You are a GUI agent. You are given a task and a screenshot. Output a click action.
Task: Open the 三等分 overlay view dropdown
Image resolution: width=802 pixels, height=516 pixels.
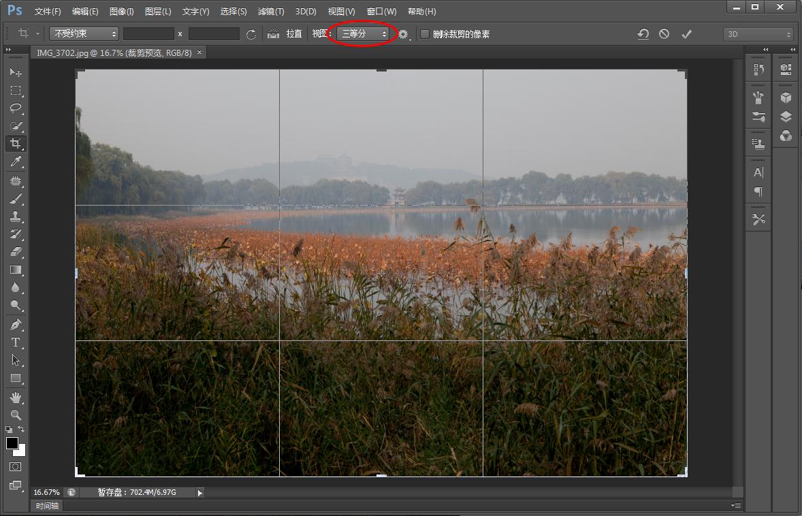[364, 33]
